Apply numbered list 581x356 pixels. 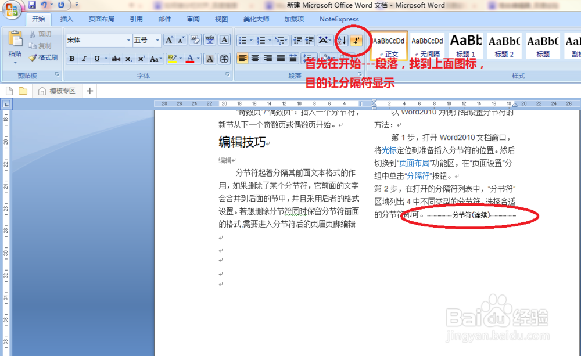[x=261, y=40]
